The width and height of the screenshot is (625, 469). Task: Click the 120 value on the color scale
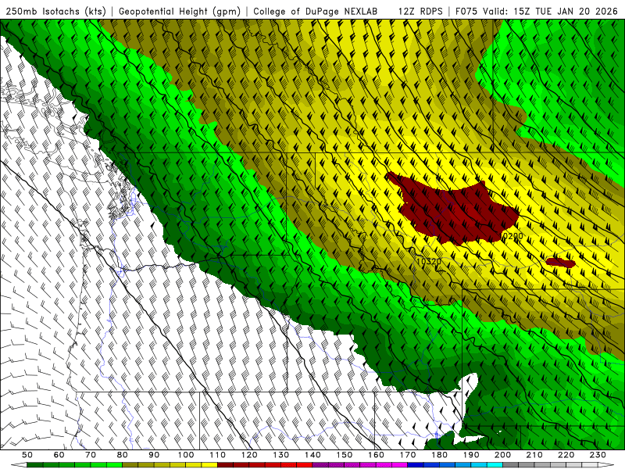tap(249, 455)
